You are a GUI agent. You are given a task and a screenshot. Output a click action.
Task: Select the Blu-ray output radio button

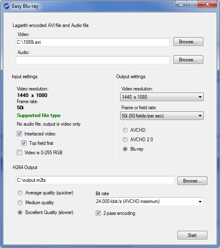(x=125, y=149)
